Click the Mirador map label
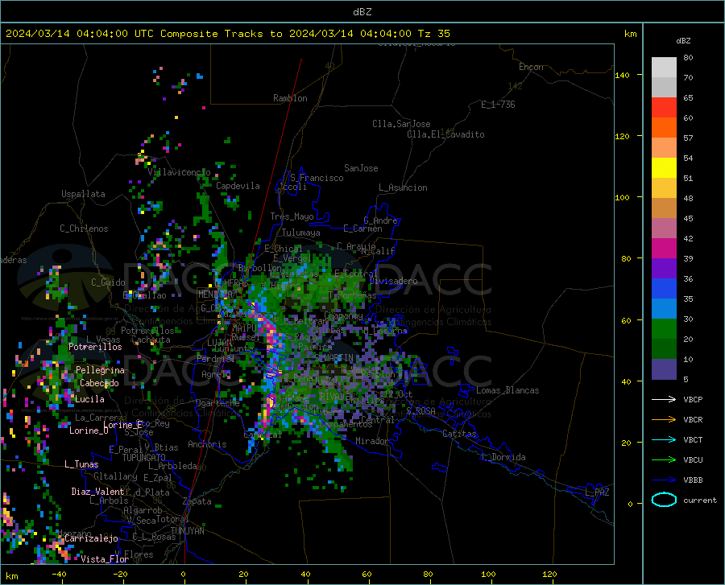The height and width of the screenshot is (585, 725). point(371,442)
